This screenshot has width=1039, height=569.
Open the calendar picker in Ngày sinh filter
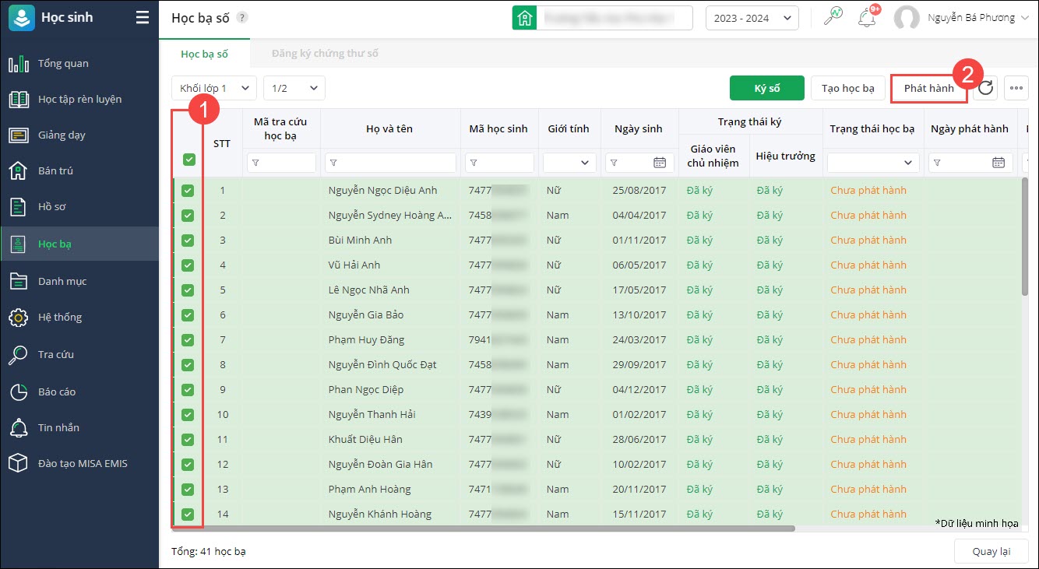[660, 163]
